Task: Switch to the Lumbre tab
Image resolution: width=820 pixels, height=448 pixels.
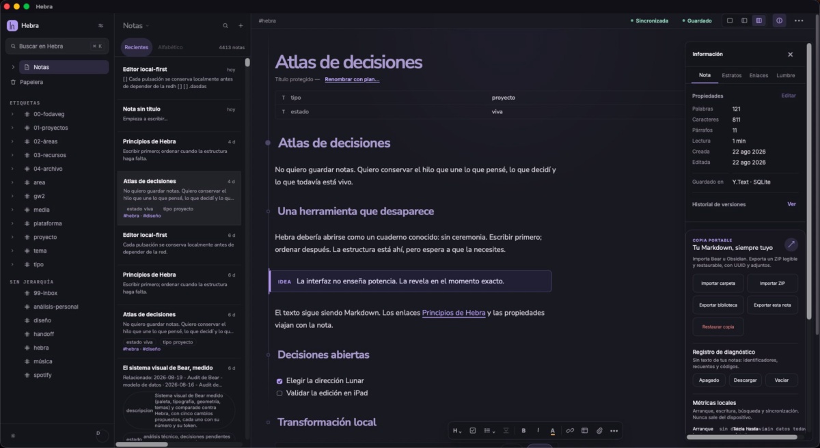Action: pos(786,75)
